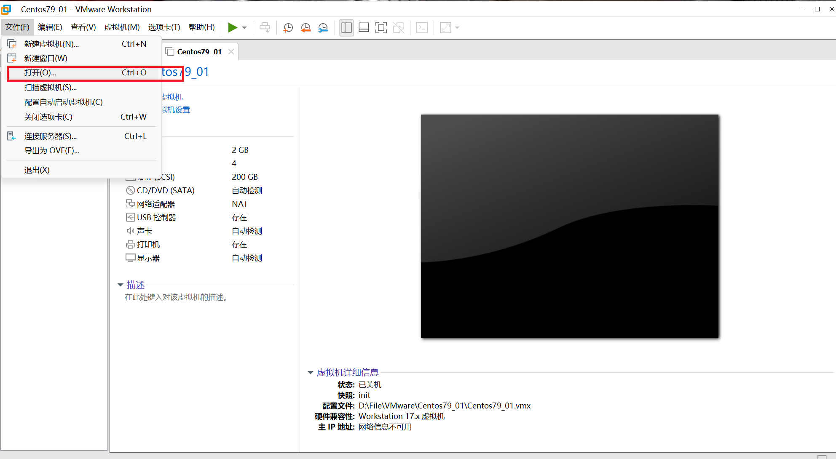Select 打开(O)... from the file menu
The width and height of the screenshot is (836, 459).
81,72
